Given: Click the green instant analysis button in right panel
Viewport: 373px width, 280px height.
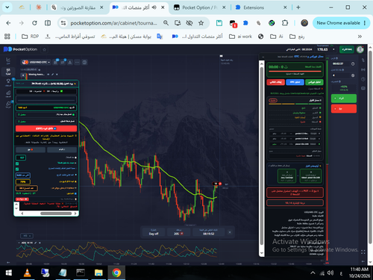Looking at the screenshot, I should (315, 82).
